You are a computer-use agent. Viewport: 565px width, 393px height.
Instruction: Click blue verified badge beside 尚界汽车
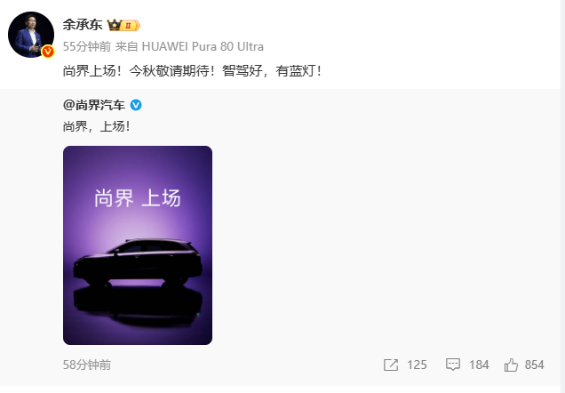pyautogui.click(x=136, y=105)
